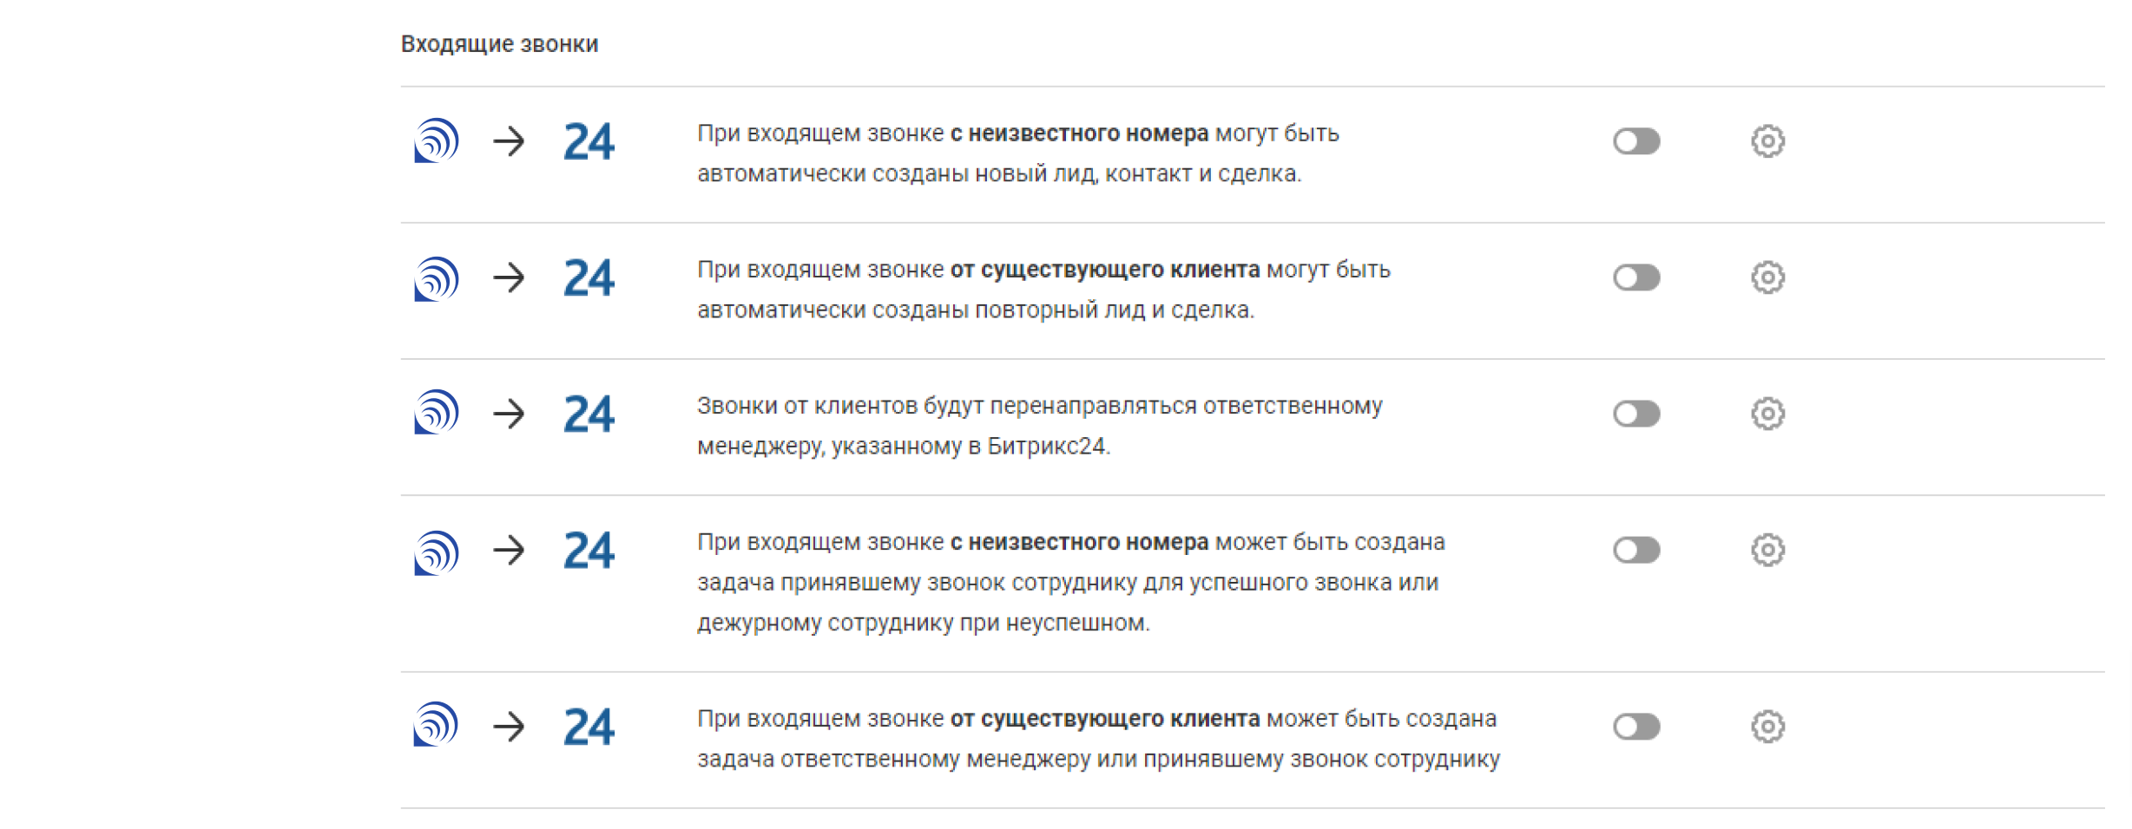
Task: Click telephony logo in repeat lead row
Action: (x=436, y=278)
